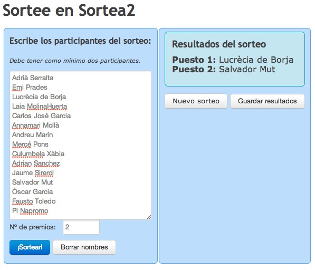
Task: Place cursor on Emi Prades line
Action: click(30, 88)
